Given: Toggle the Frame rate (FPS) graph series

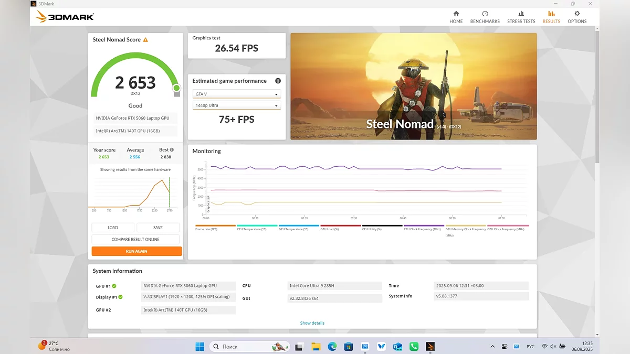Looking at the screenshot, I should pyautogui.click(x=215, y=227).
